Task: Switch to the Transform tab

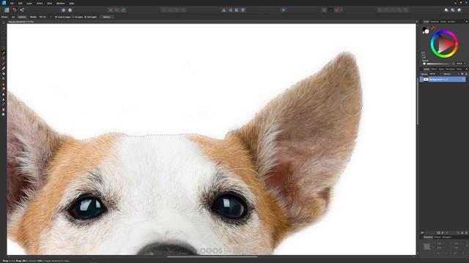Action: (x=428, y=237)
